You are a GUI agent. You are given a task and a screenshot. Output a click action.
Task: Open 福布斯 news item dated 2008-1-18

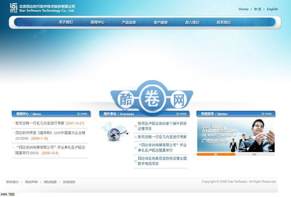[50, 136]
